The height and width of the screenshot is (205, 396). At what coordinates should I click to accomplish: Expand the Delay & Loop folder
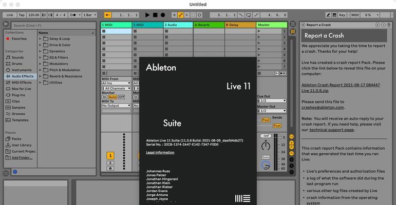[40, 39]
